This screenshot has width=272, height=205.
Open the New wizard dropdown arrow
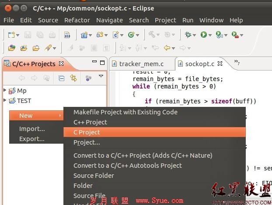(x=17, y=35)
